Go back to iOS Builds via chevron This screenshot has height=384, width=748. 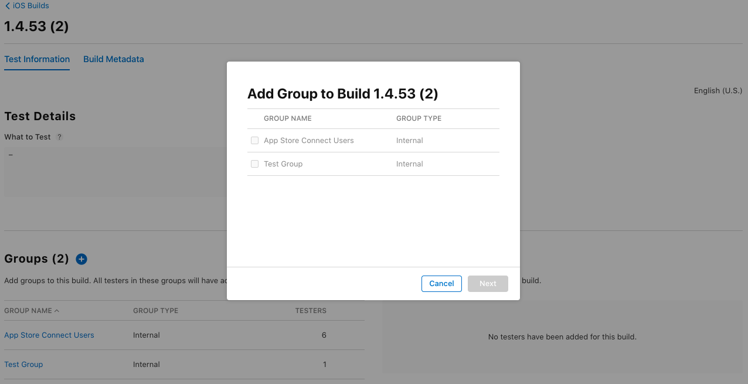(x=7, y=6)
